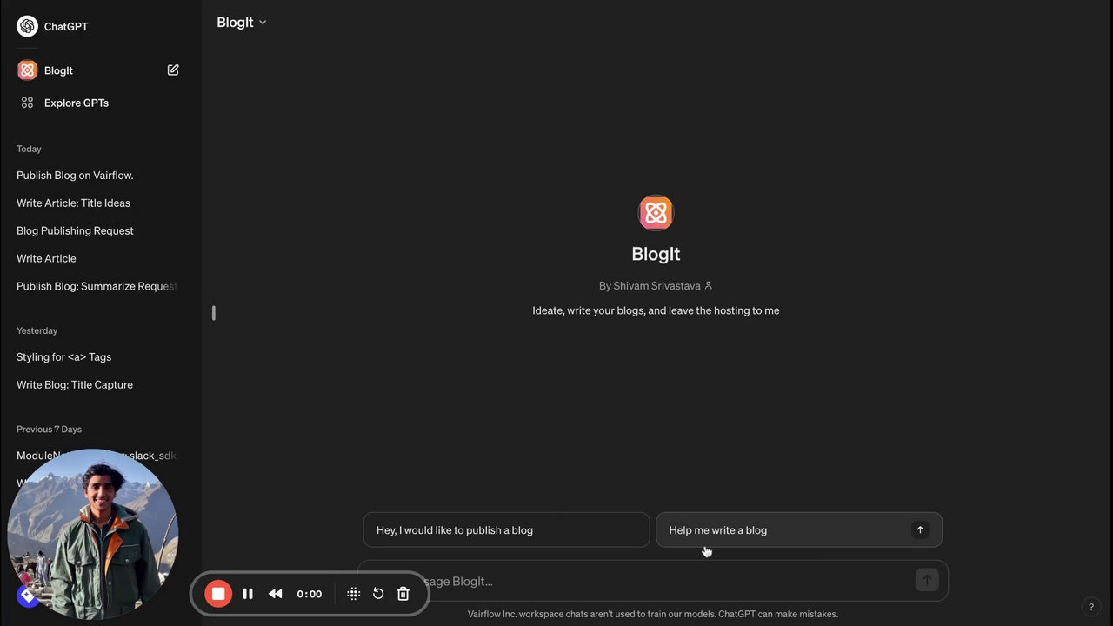Stop the screen recording

point(218,594)
